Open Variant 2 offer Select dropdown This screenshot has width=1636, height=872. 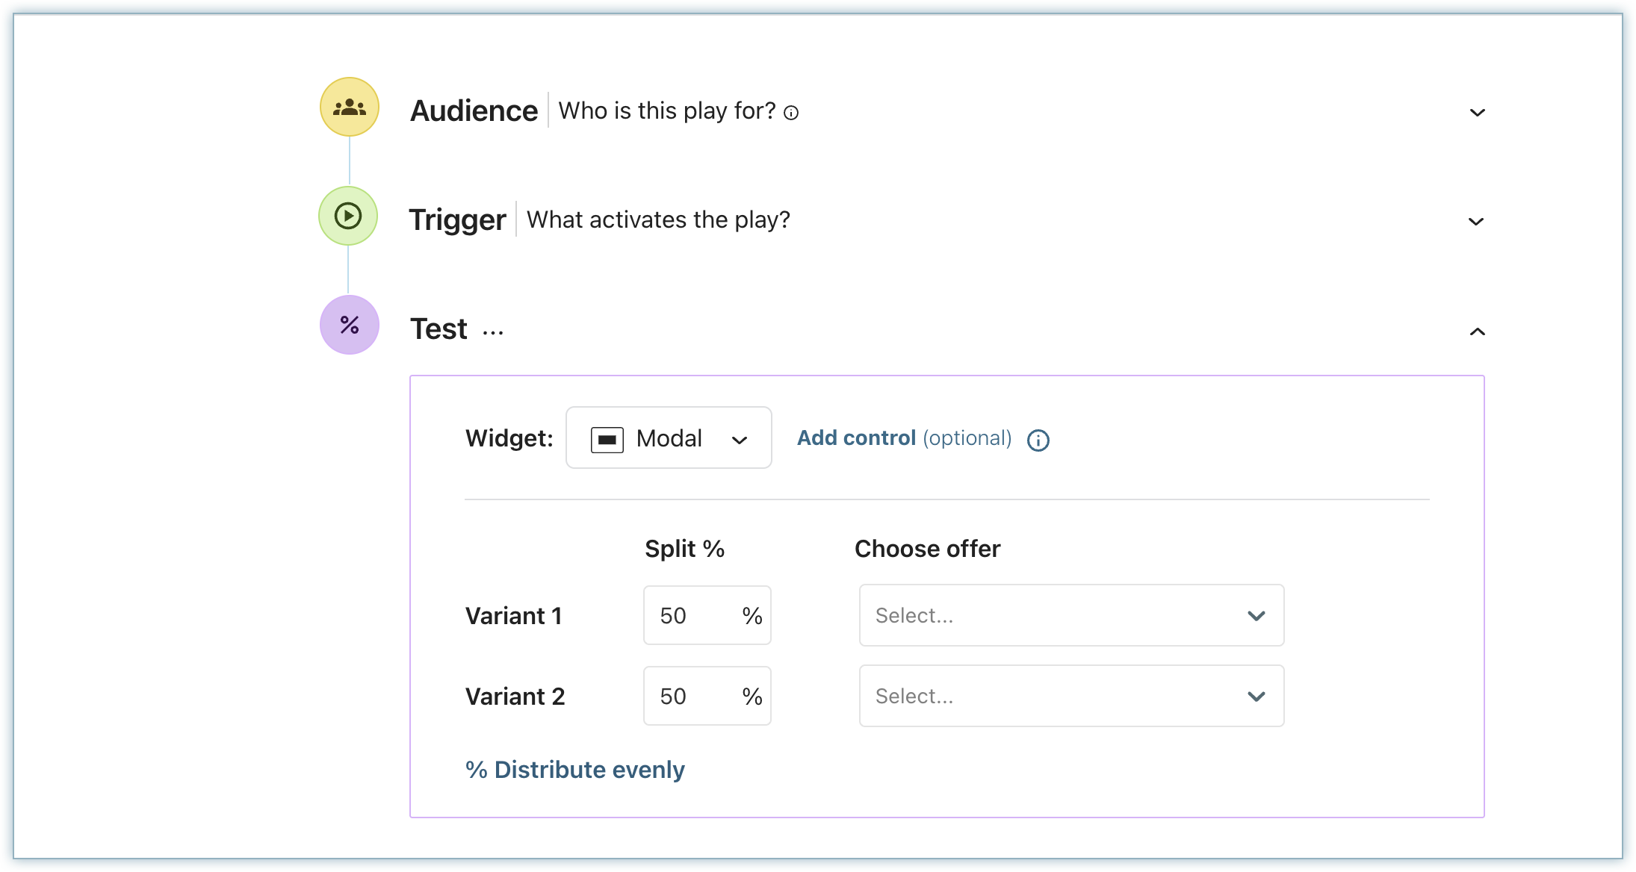tap(1070, 696)
